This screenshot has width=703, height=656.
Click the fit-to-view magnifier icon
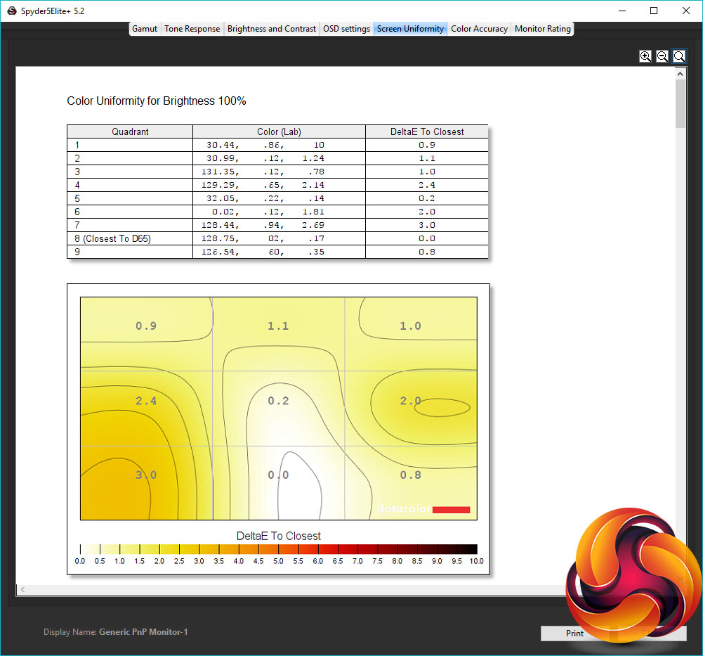[679, 56]
